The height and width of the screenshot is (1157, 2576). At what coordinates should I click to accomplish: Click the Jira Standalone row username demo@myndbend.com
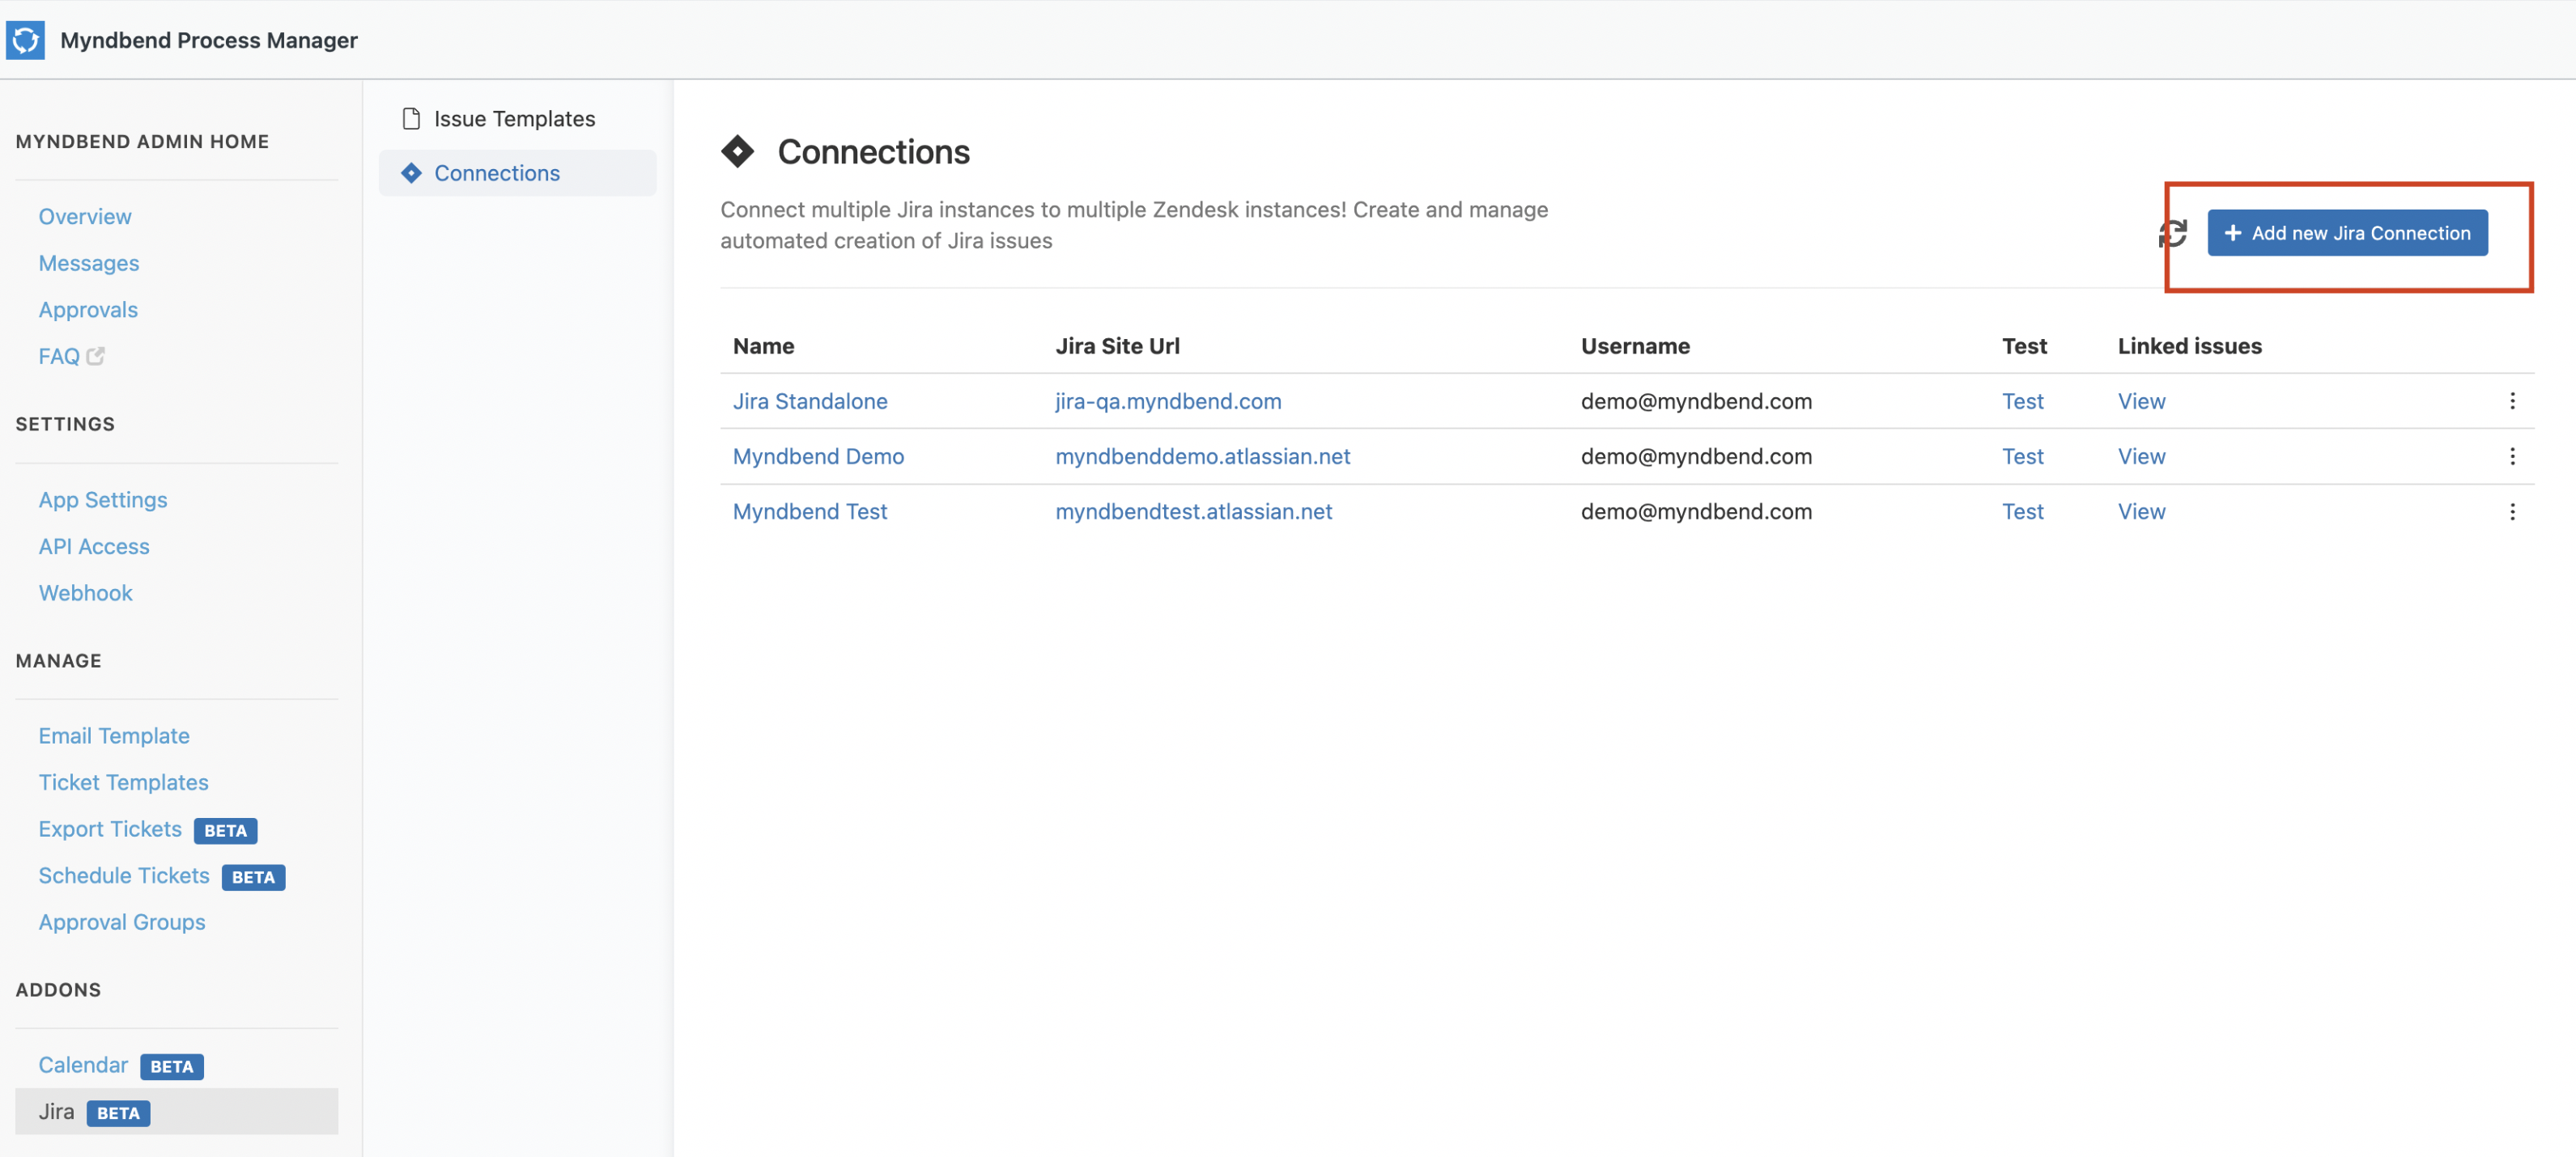1696,401
